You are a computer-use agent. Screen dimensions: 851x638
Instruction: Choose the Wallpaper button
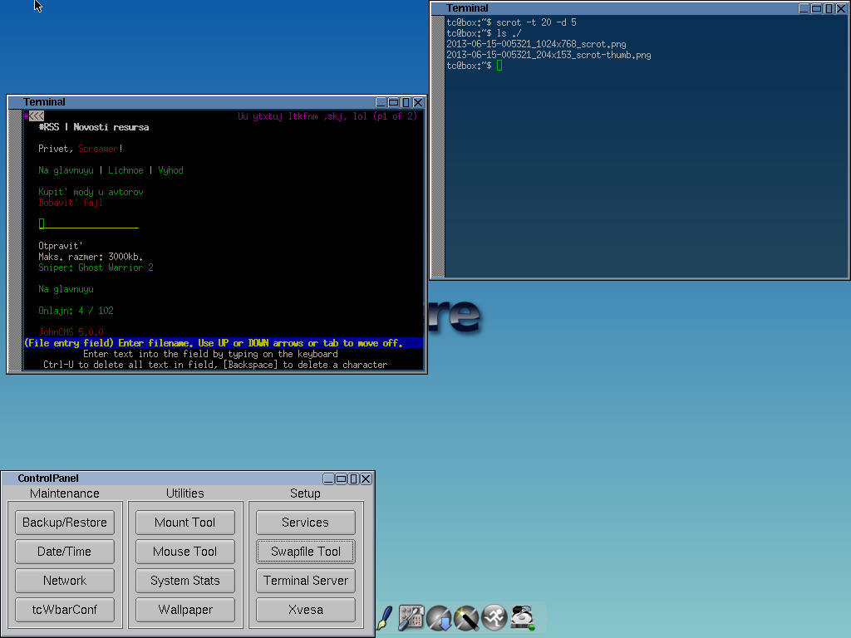point(184,610)
